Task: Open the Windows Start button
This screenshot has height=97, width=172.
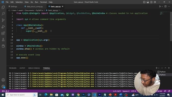Action: [3, 95]
